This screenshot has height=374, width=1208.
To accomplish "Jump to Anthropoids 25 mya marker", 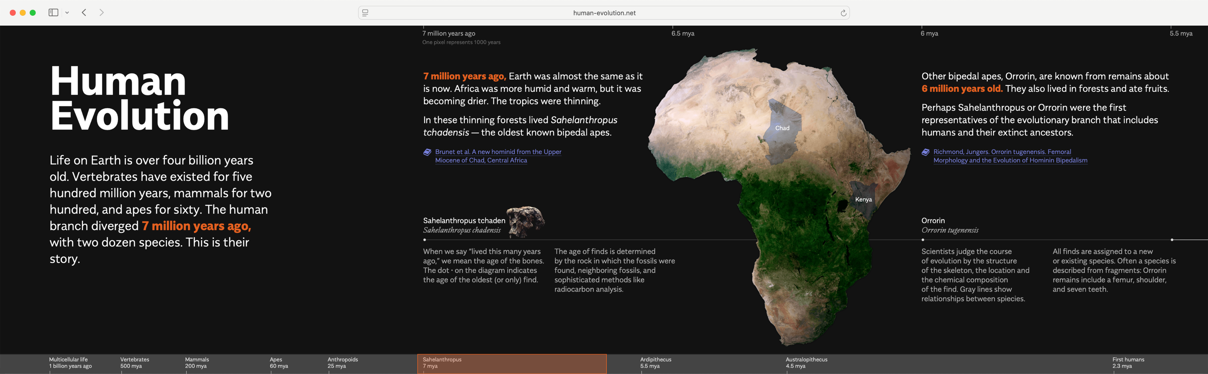I will point(342,363).
